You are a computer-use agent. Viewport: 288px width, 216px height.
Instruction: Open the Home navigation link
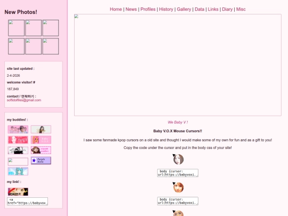point(116,9)
